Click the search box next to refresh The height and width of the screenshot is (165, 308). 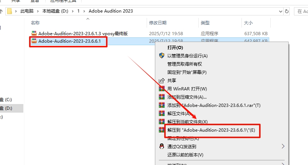pos(301,11)
